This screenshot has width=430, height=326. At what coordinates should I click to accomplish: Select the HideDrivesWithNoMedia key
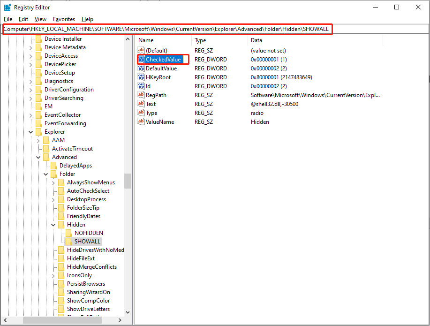pos(96,250)
